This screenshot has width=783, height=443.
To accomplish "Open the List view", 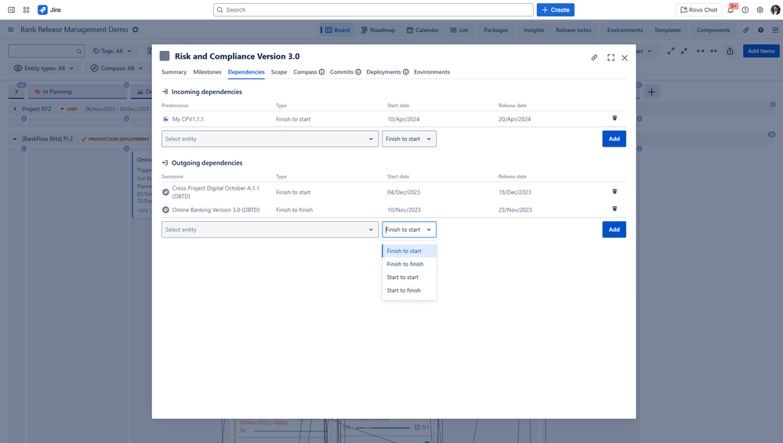I will click(459, 30).
